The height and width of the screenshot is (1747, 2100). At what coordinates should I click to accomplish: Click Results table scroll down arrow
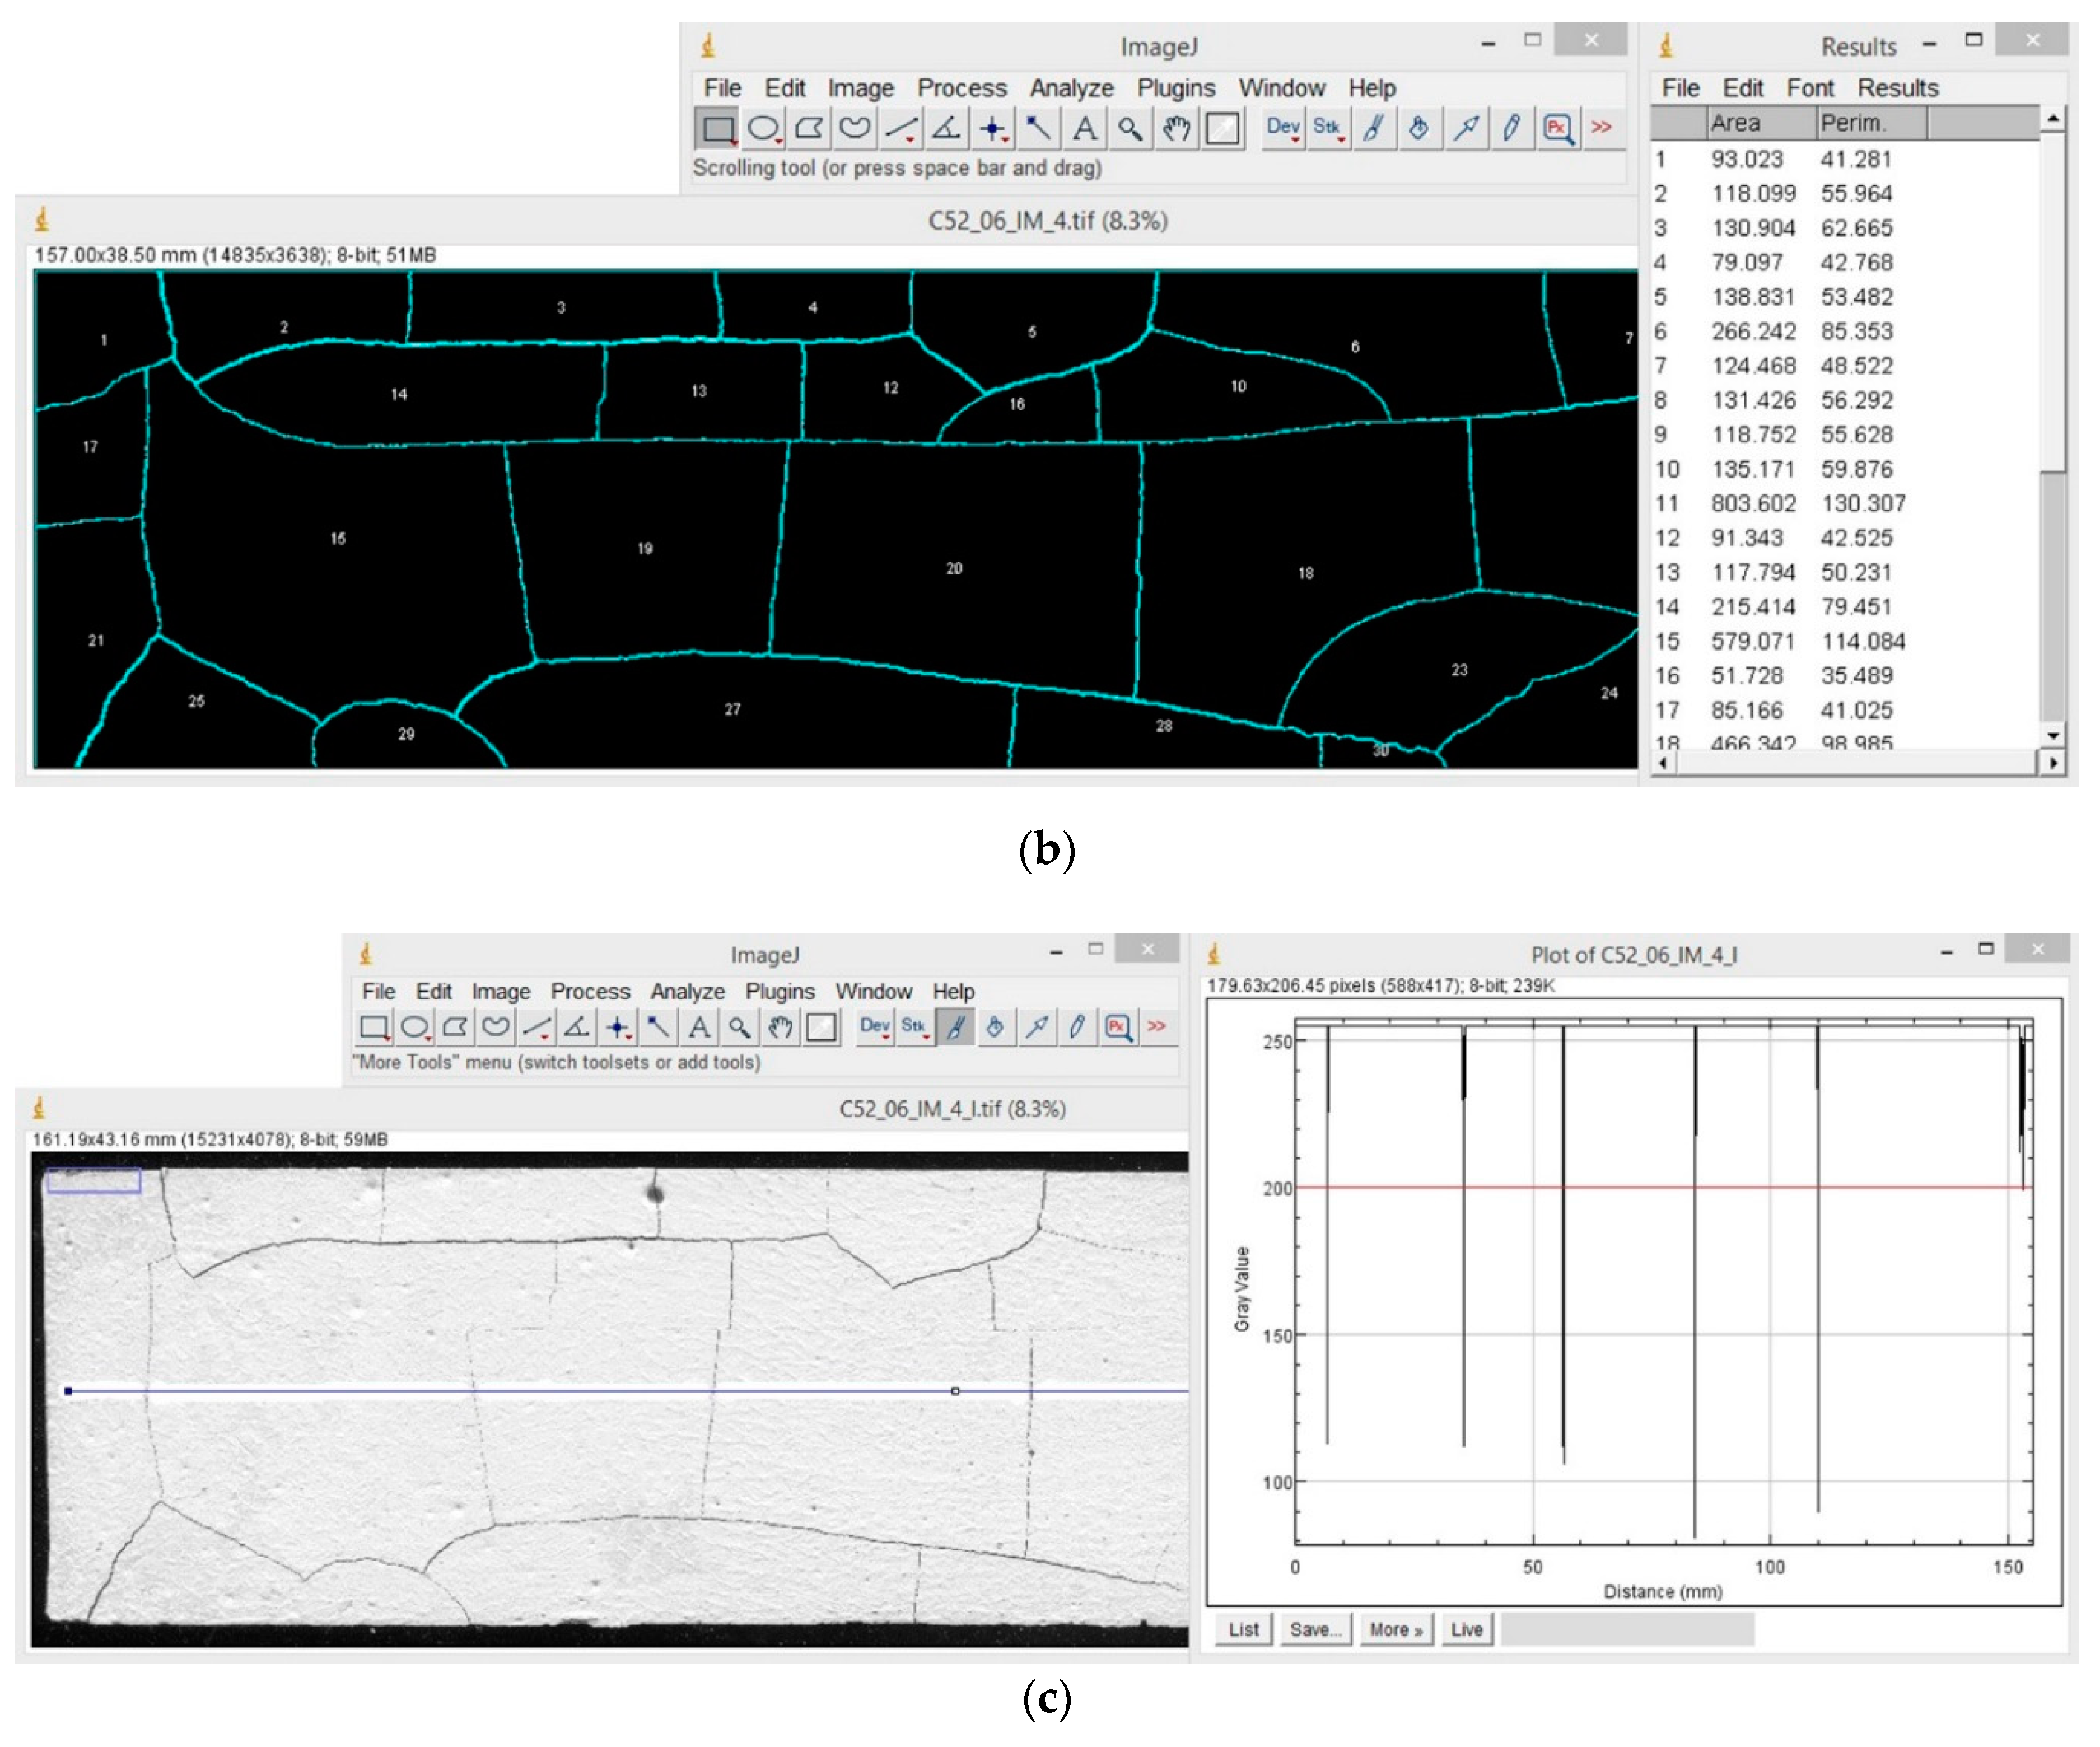[2052, 735]
